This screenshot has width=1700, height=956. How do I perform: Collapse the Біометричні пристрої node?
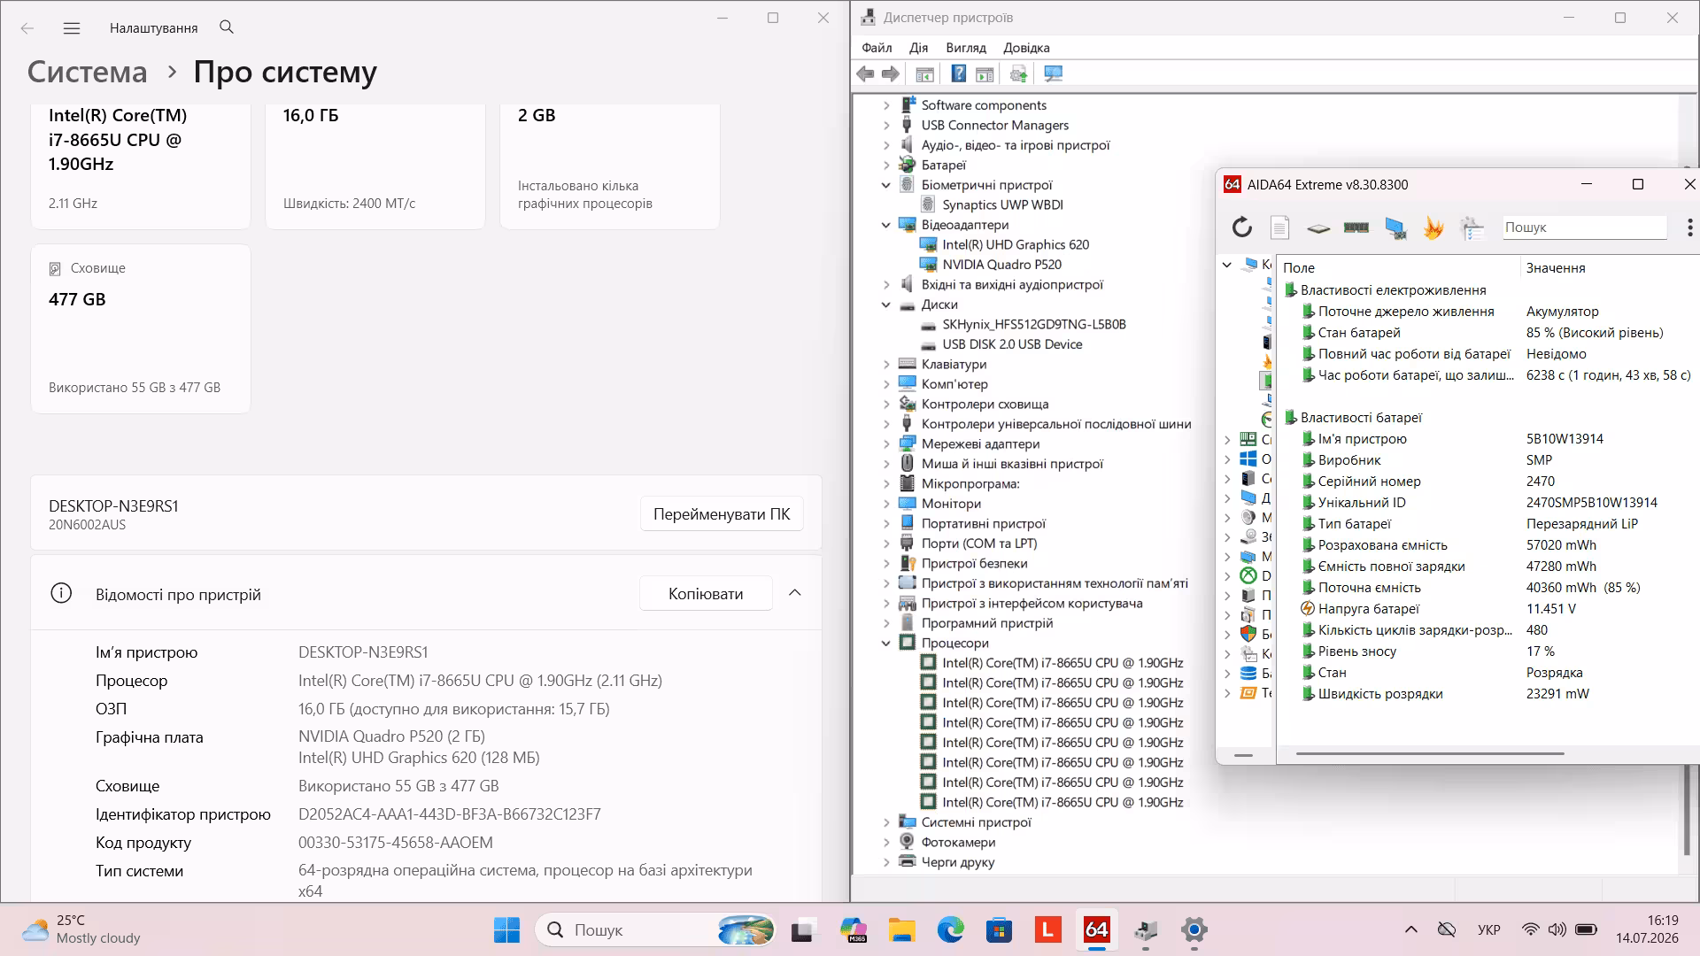pos(886,186)
